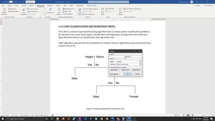This screenshot has width=215, height=121.
Task: Click the Save icon in title bar
Action: pyautogui.click(x=16, y=2)
